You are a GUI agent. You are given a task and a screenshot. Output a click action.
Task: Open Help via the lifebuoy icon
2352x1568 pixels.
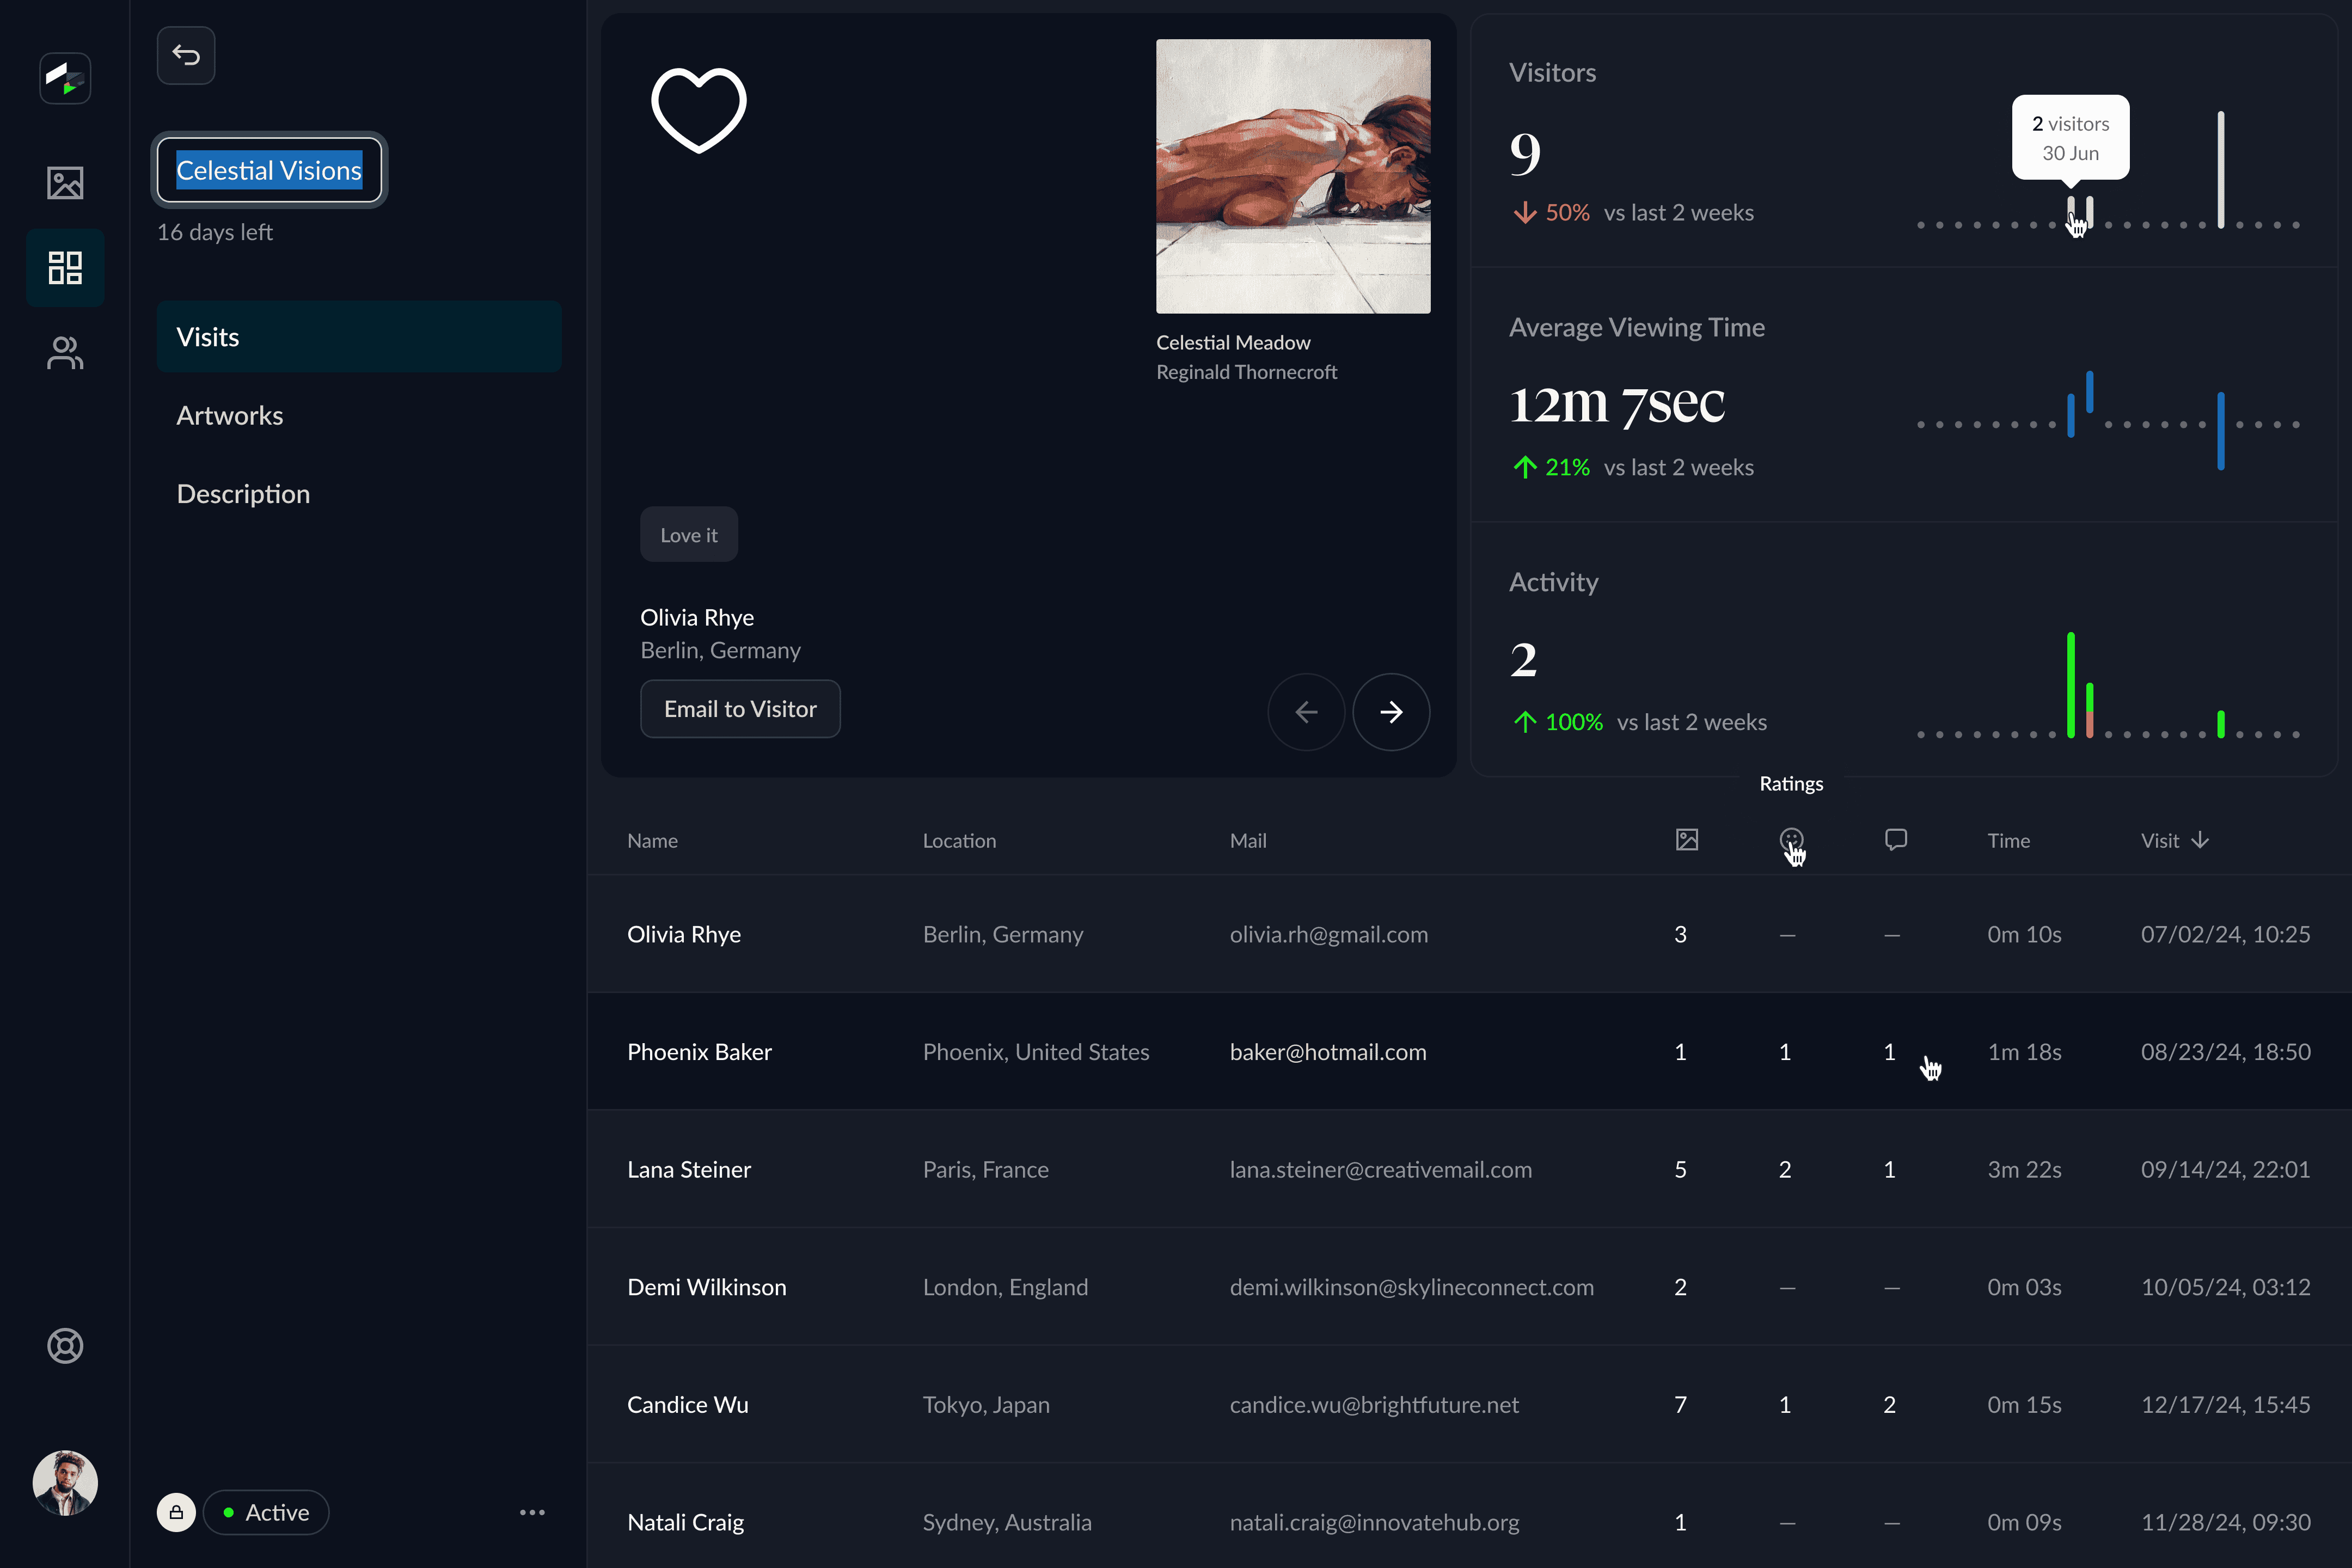64,1345
